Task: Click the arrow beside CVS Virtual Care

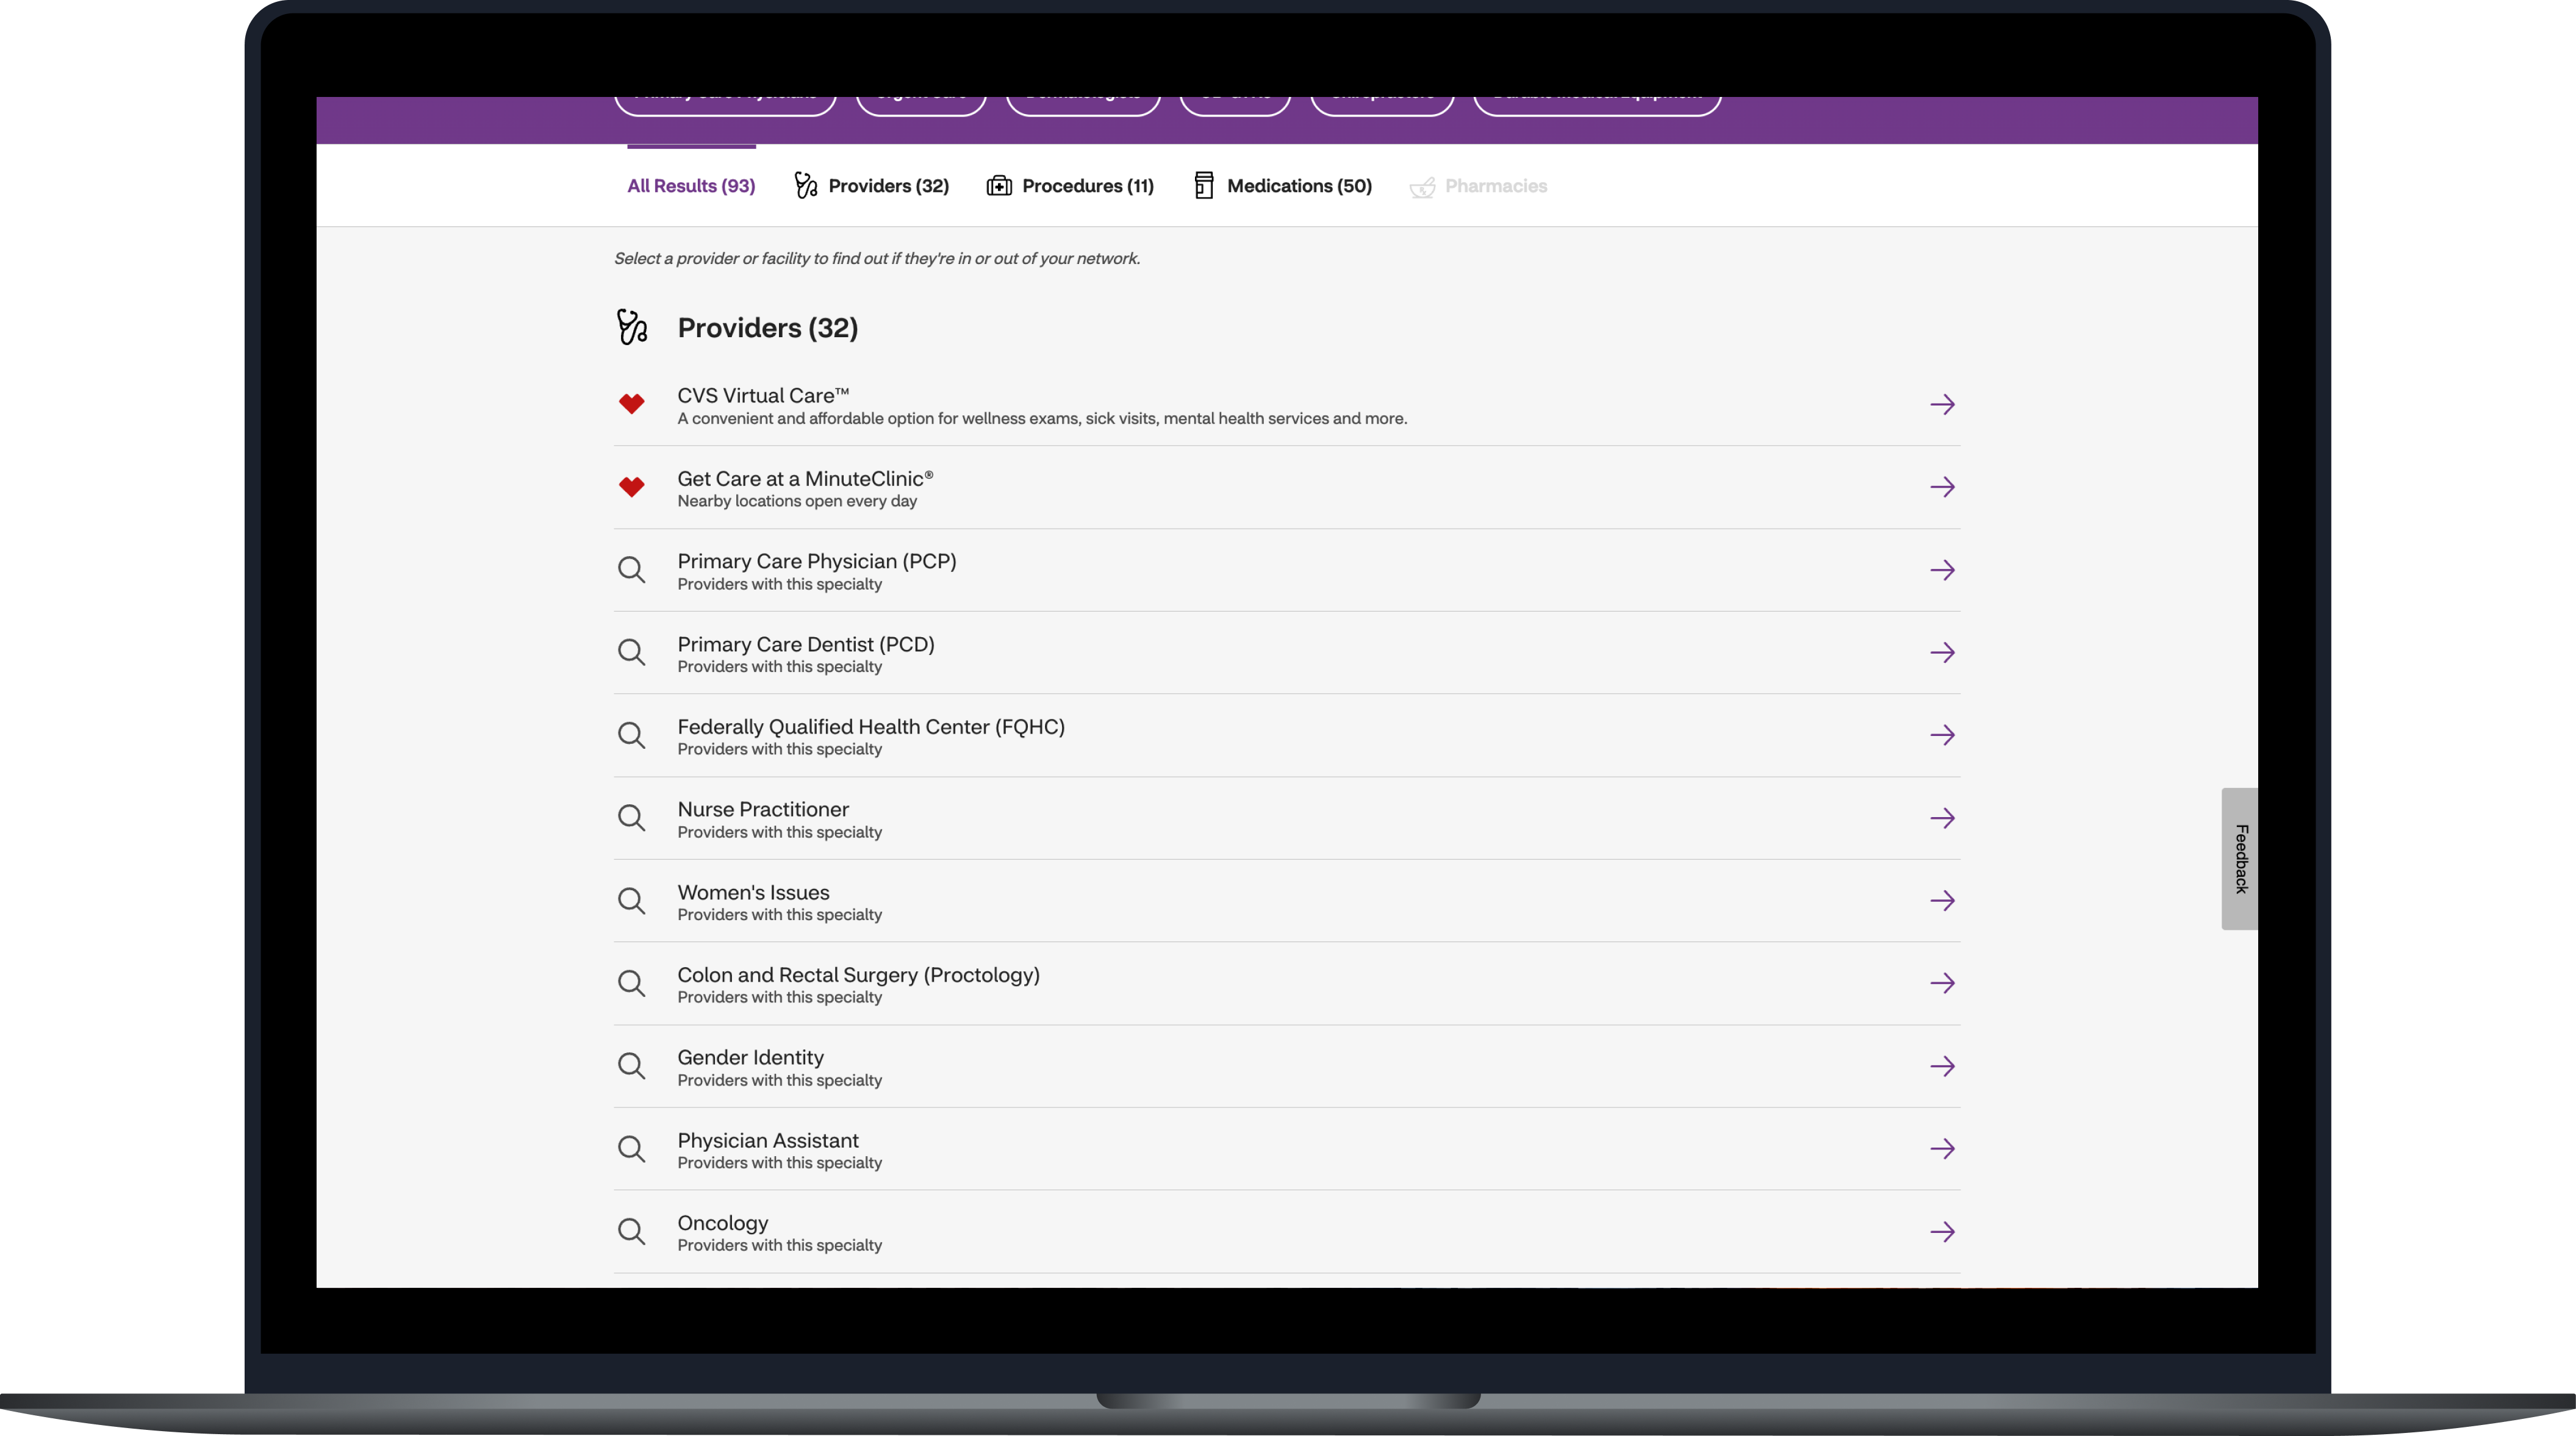Action: click(1941, 405)
